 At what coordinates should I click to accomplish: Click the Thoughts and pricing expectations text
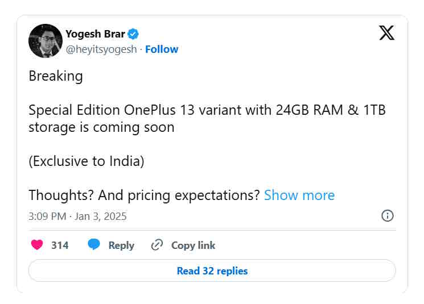tap(144, 195)
